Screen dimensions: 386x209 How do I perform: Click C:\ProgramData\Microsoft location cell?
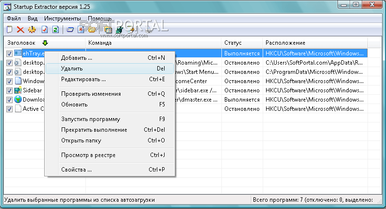point(314,72)
